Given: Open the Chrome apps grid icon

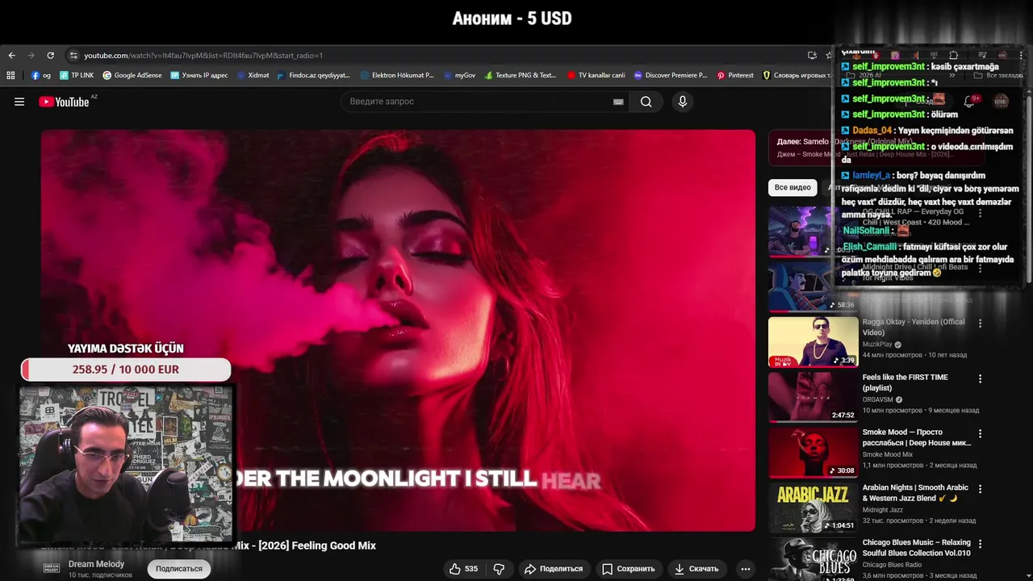Looking at the screenshot, I should coord(10,75).
